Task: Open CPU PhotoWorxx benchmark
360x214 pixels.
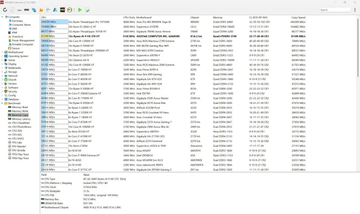Action: pyautogui.click(x=21, y=127)
